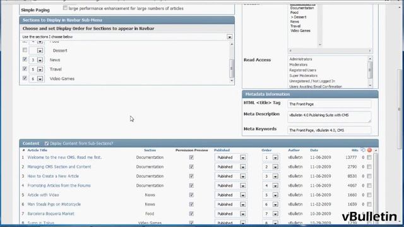Viewport: 404px width, 227px height.
Task: Uncheck the Video Games section checkbox
Action: [25, 78]
